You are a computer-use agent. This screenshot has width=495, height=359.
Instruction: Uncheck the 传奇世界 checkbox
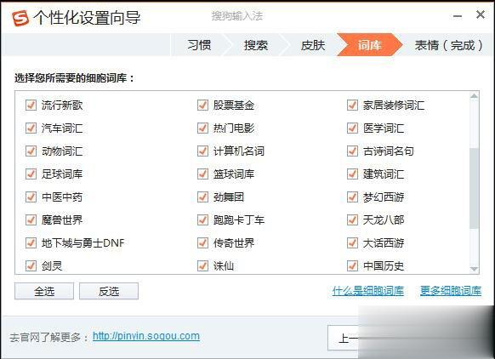tap(202, 242)
